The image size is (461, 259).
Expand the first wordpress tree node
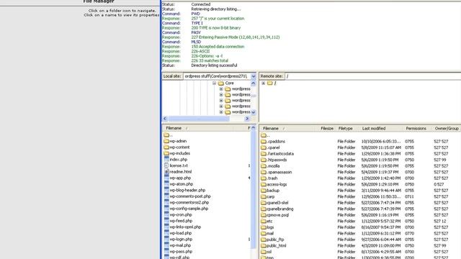click(221, 89)
